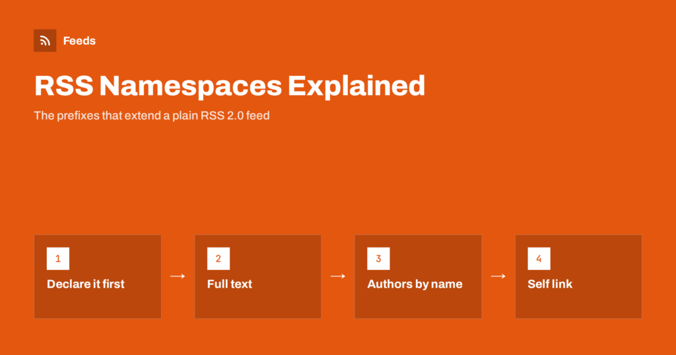Select the Full text card
676x355 pixels.
pos(258,276)
